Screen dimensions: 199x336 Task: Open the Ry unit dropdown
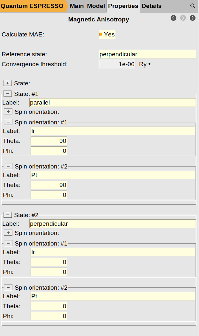click(144, 64)
